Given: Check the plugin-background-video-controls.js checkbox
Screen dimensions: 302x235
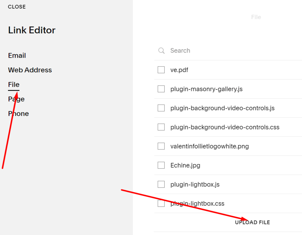Looking at the screenshot, I should [161, 108].
